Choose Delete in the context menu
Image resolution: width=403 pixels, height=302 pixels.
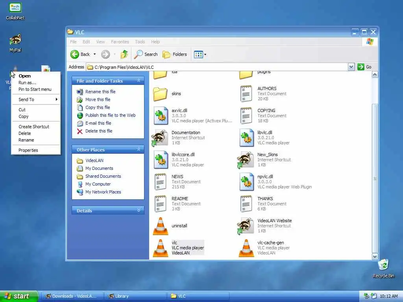[x=36, y=133]
